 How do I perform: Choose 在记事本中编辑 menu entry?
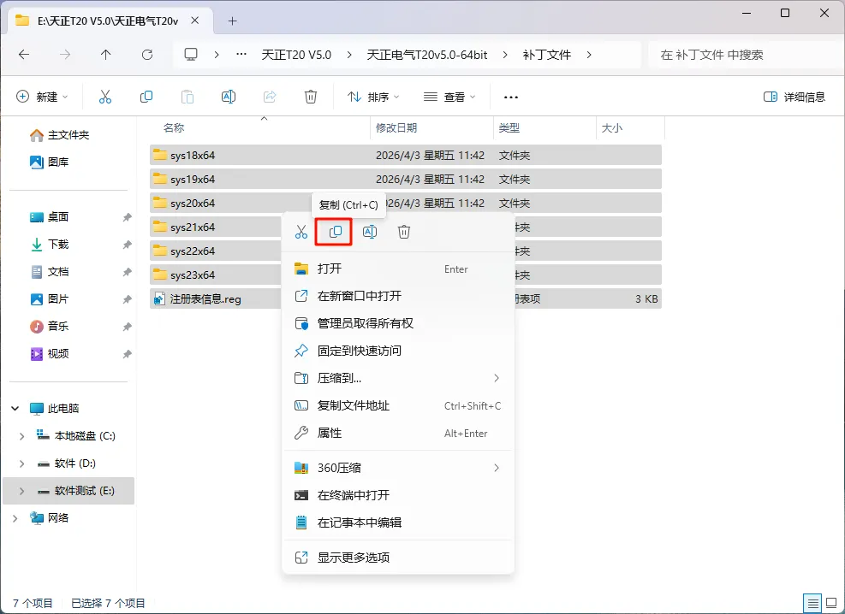[x=398, y=522]
